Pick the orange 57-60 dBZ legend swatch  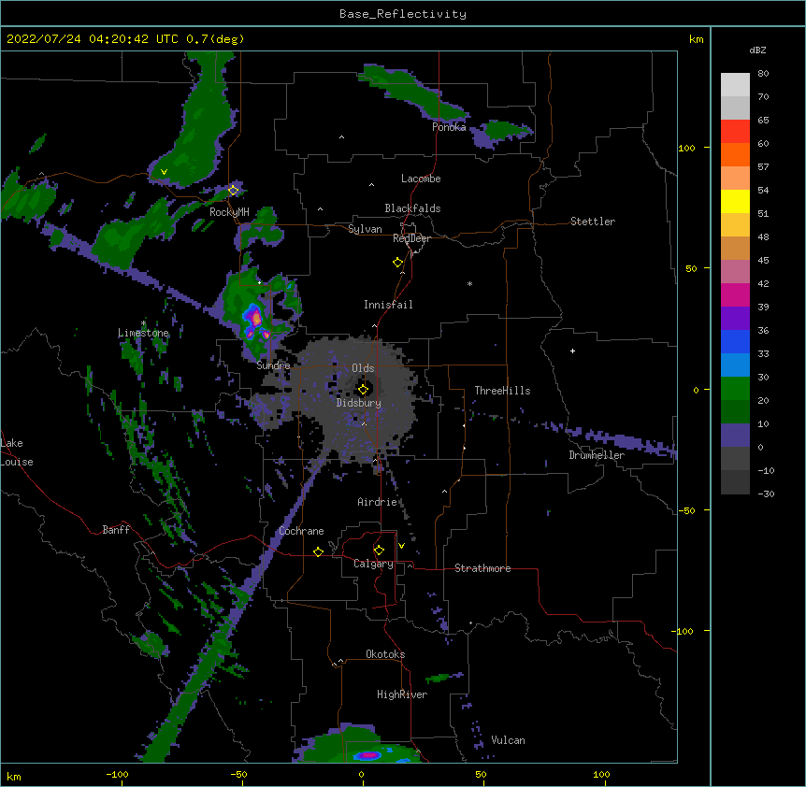coord(735,154)
